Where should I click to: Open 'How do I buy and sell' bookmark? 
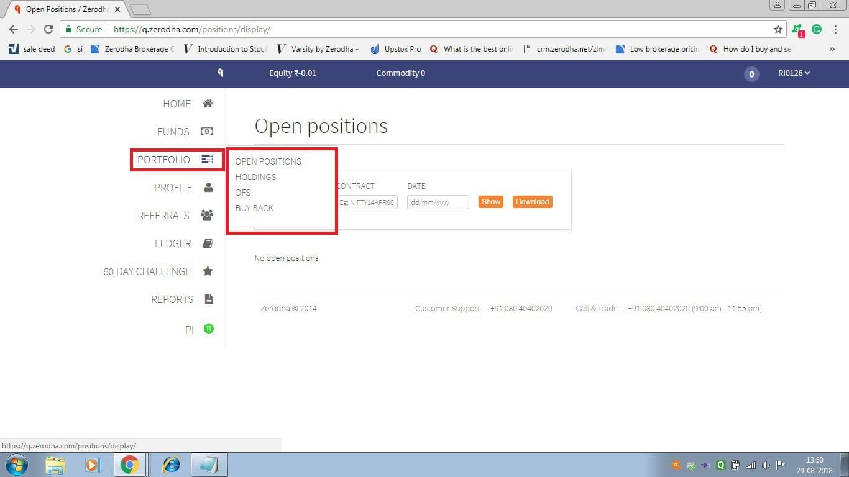coord(751,49)
